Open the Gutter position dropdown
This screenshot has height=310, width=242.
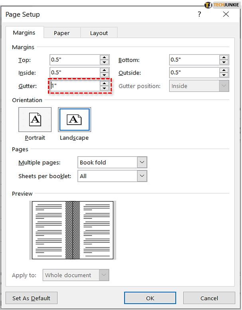pos(224,86)
